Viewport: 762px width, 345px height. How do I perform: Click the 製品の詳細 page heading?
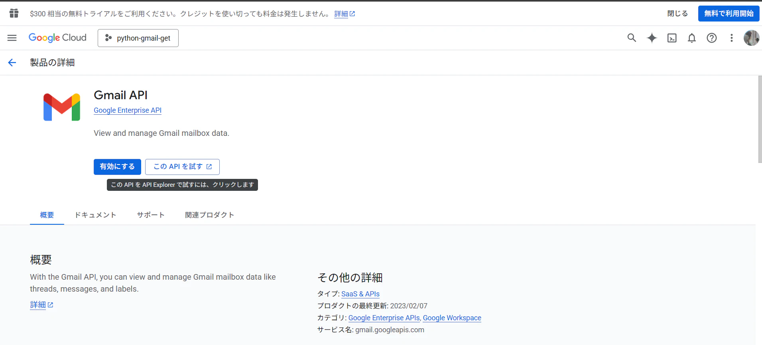(x=52, y=63)
